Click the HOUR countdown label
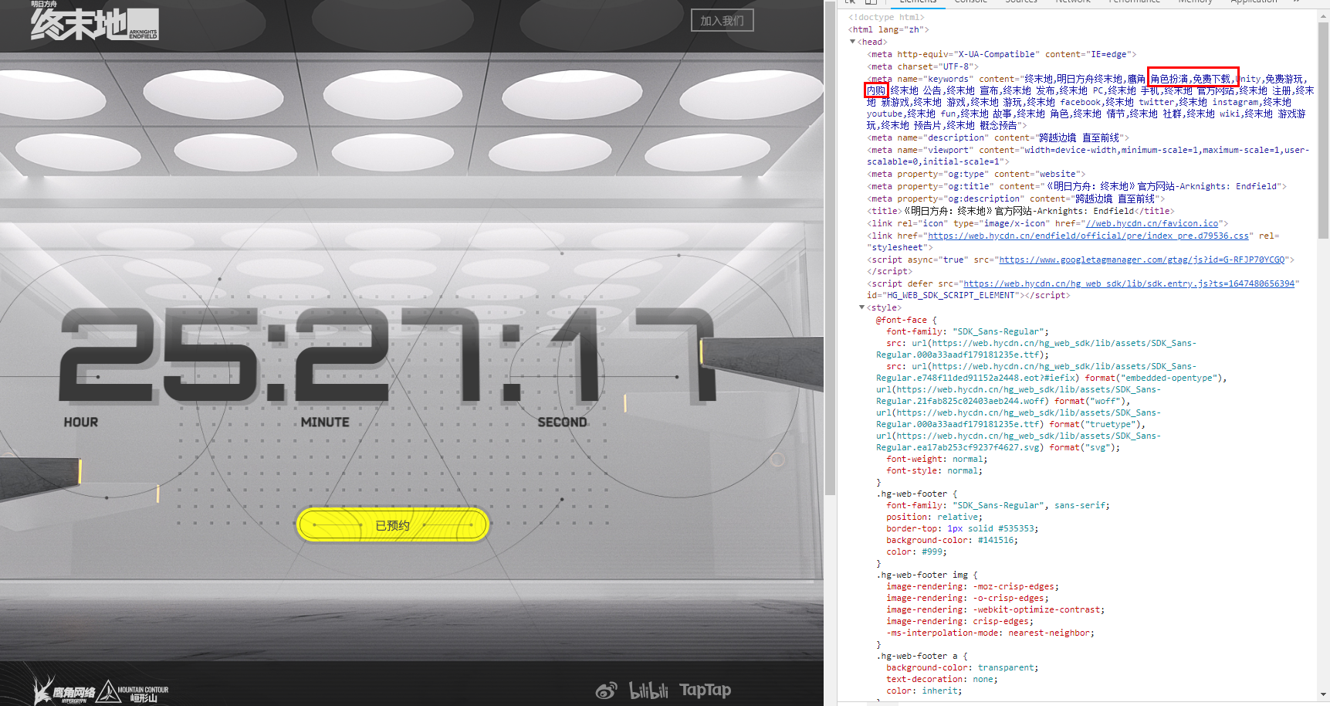Screen dimensions: 1330x706 click(81, 423)
